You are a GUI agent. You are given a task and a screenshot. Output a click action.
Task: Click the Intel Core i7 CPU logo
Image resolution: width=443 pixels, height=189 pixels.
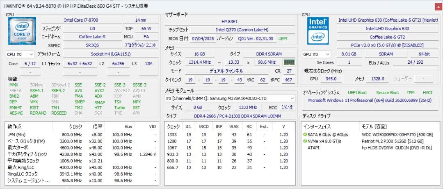pyautogui.click(x=22, y=31)
